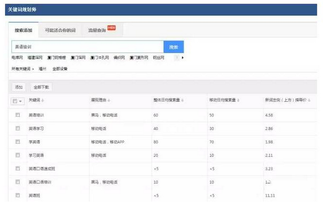This screenshot has height=211, width=323.
Task: Tick the checkbox for 英语口语速成班 row
Action: [18, 168]
